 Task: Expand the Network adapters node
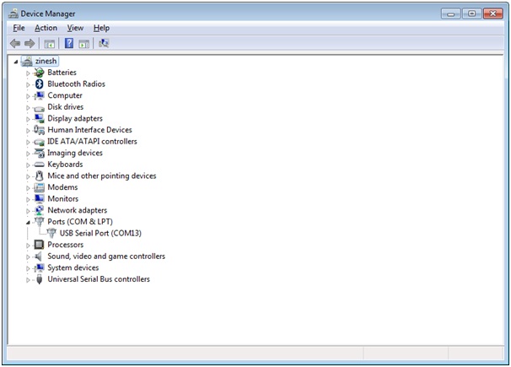click(x=28, y=211)
